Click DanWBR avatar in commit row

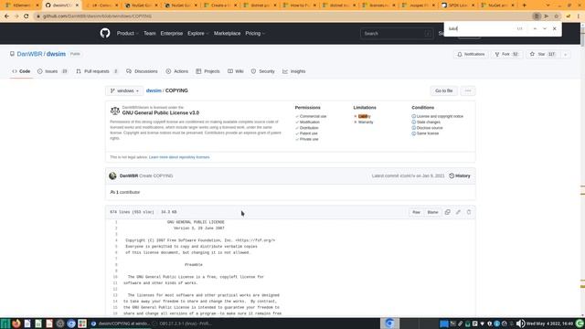[x=112, y=175]
